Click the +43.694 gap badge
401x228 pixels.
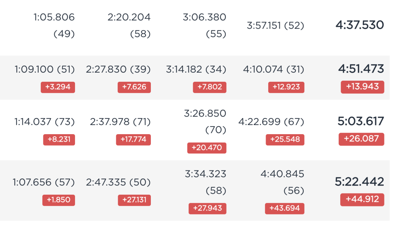(x=285, y=208)
